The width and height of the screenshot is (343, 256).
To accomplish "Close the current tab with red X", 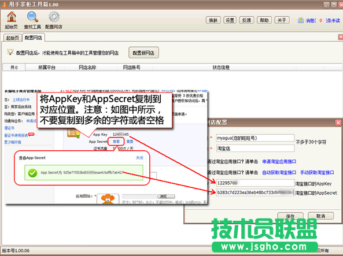I will pyautogui.click(x=341, y=37).
